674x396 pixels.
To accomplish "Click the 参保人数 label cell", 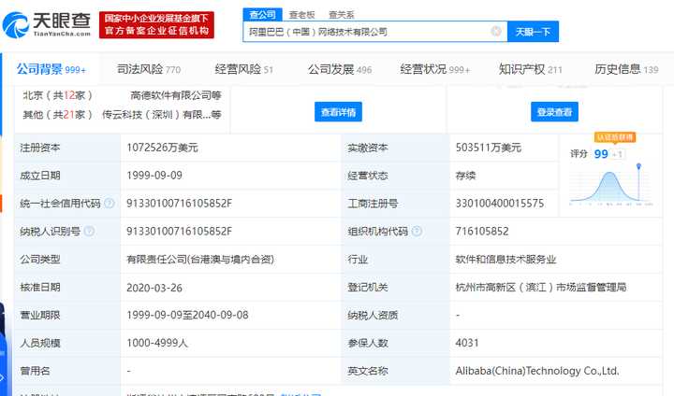I will tap(395, 343).
